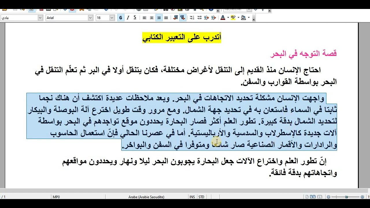Click Arabe (Arabie Saoudite) language status
This screenshot has height=208, width=370.
point(146,197)
